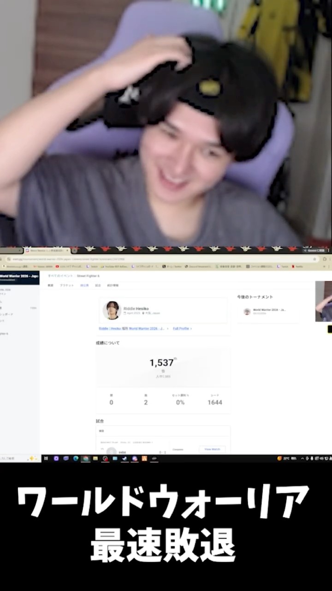Click the streamer webcam thumbnail beside the page
This screenshot has height=591, width=332.
point(323,301)
